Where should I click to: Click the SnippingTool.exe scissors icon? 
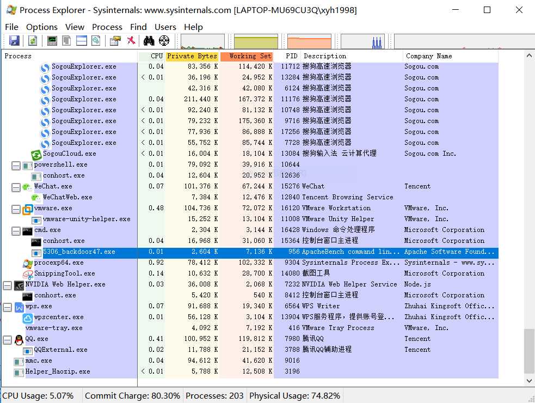(28, 274)
